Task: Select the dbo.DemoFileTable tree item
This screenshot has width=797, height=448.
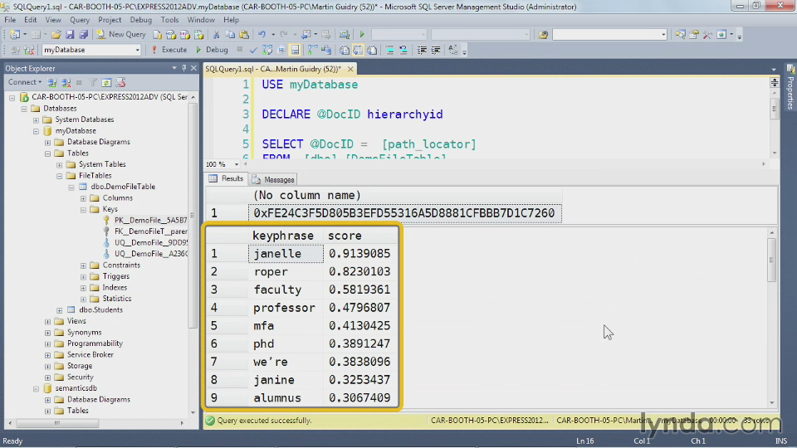Action: (123, 187)
